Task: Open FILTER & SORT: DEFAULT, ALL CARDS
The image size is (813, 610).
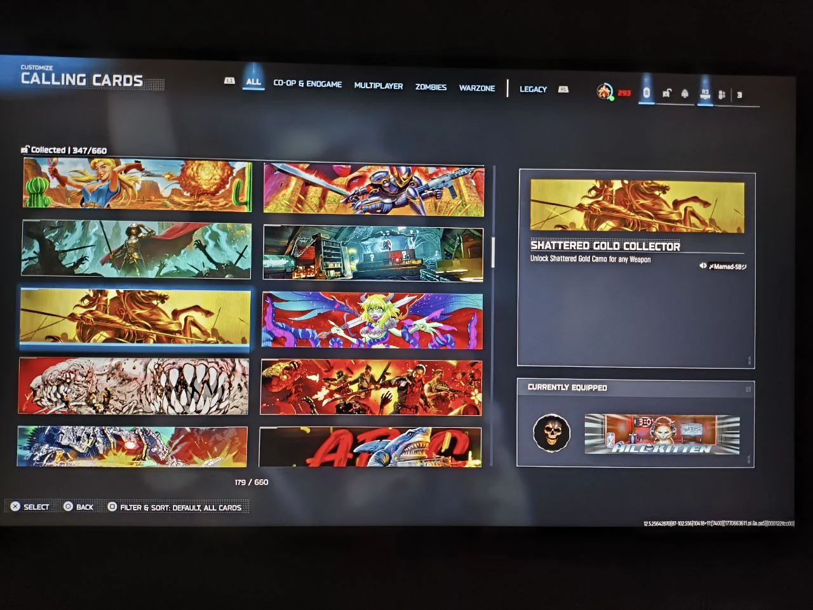Action: tap(181, 507)
